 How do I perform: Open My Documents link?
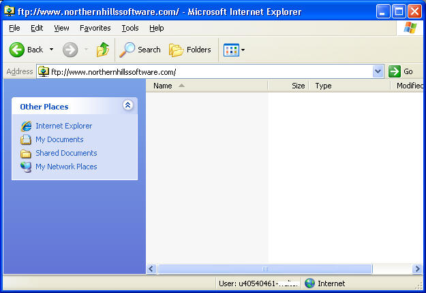coord(59,139)
